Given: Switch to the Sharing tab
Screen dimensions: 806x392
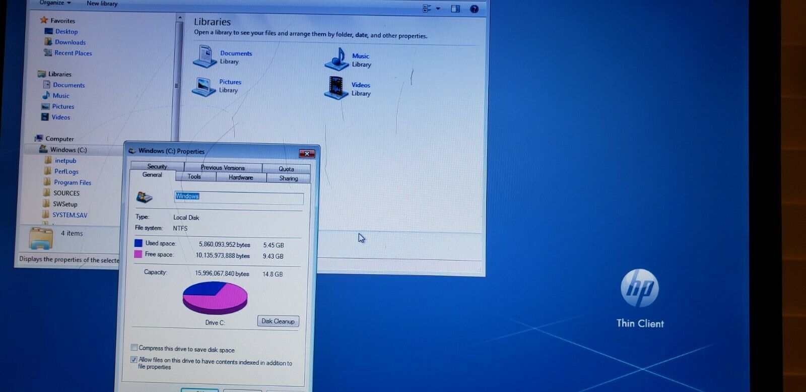Looking at the screenshot, I should coord(288,178).
